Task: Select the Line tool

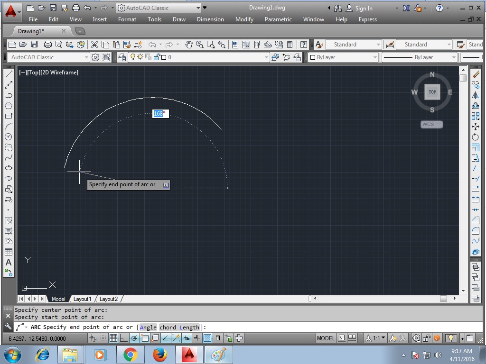Action: point(8,74)
